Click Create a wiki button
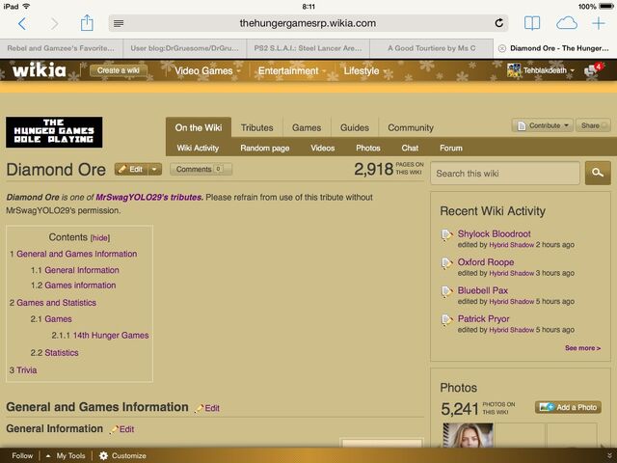This screenshot has height=463, width=617. click(119, 70)
